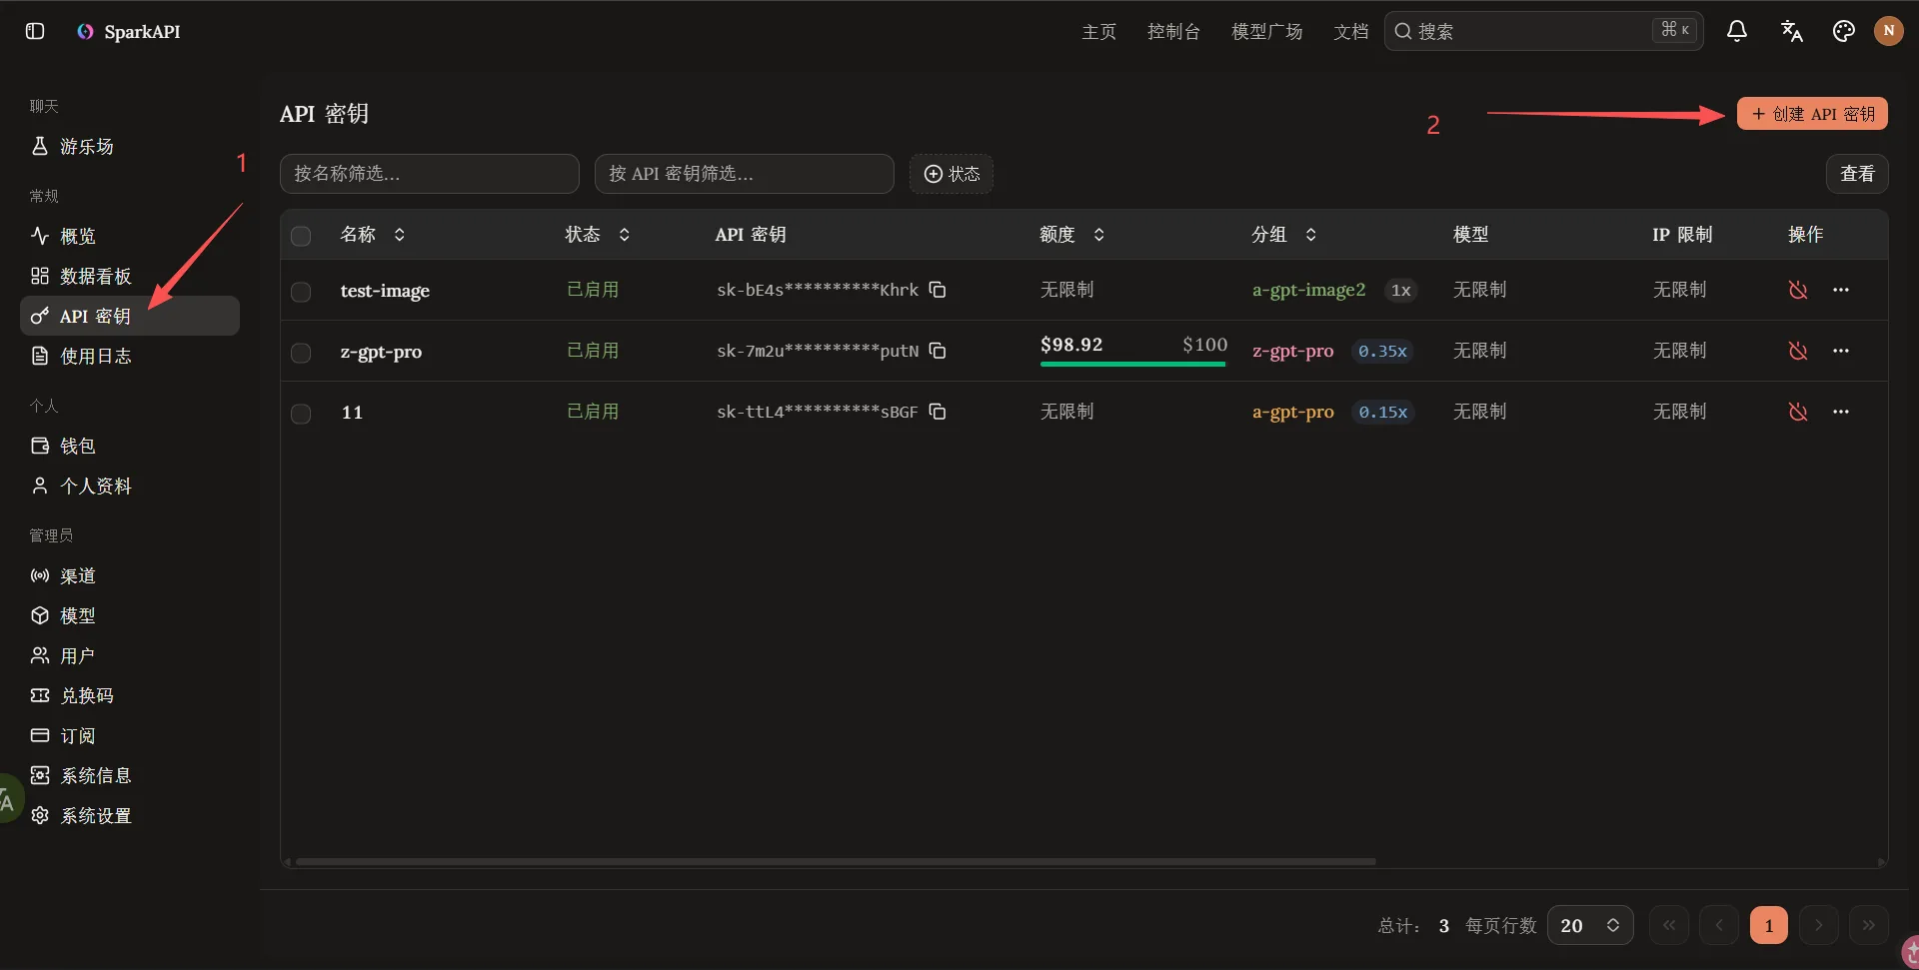This screenshot has height=970, width=1919.
Task: Click the z-gpt-pro quota progress bar
Action: coord(1132,365)
